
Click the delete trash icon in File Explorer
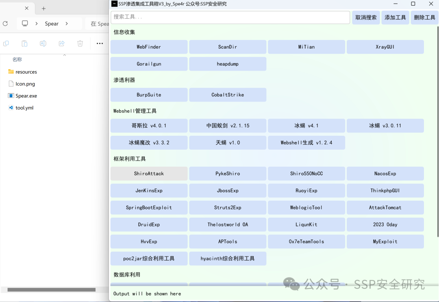(80, 43)
